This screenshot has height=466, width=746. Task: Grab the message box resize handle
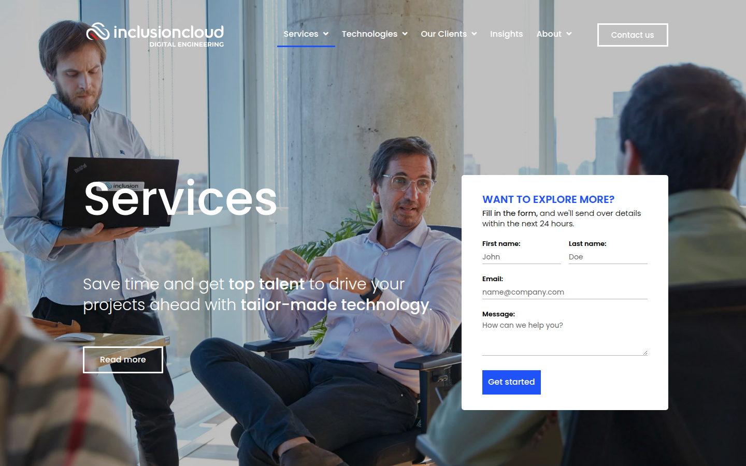click(x=645, y=353)
